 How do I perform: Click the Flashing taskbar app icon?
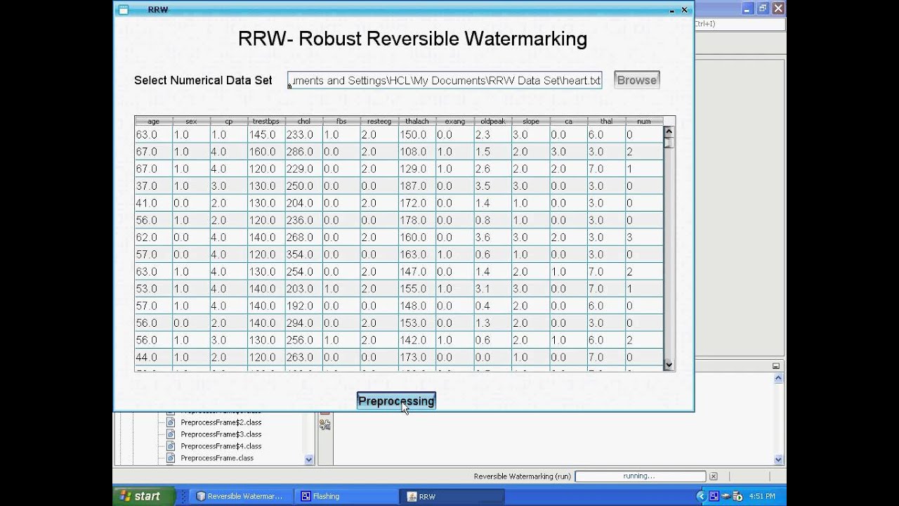[x=306, y=496]
